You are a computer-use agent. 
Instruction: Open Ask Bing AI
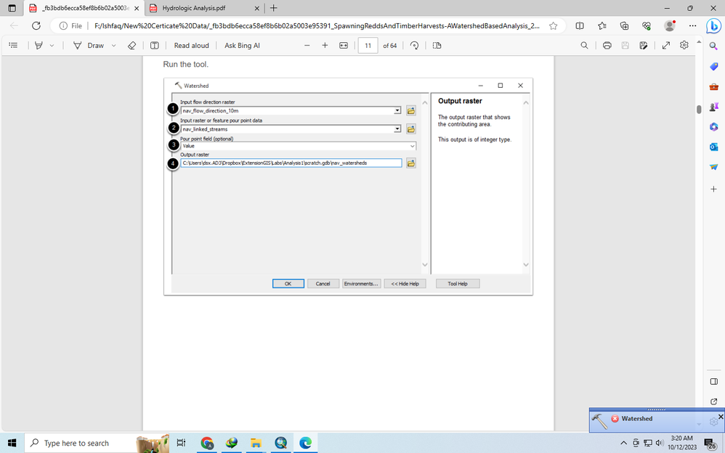[243, 45]
